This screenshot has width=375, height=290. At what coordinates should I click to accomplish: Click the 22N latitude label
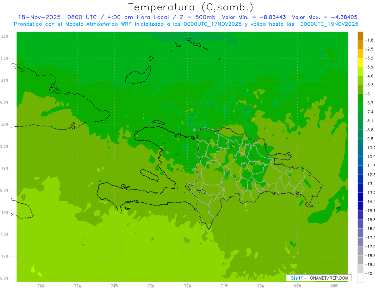coord(5,36)
